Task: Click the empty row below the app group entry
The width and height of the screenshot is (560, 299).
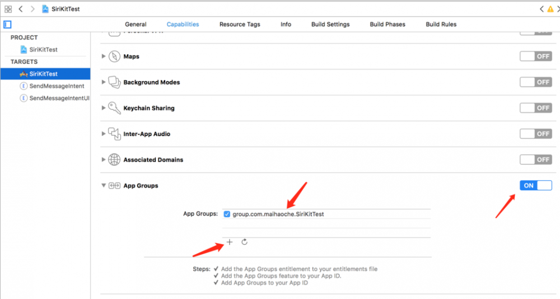Action: (326, 223)
